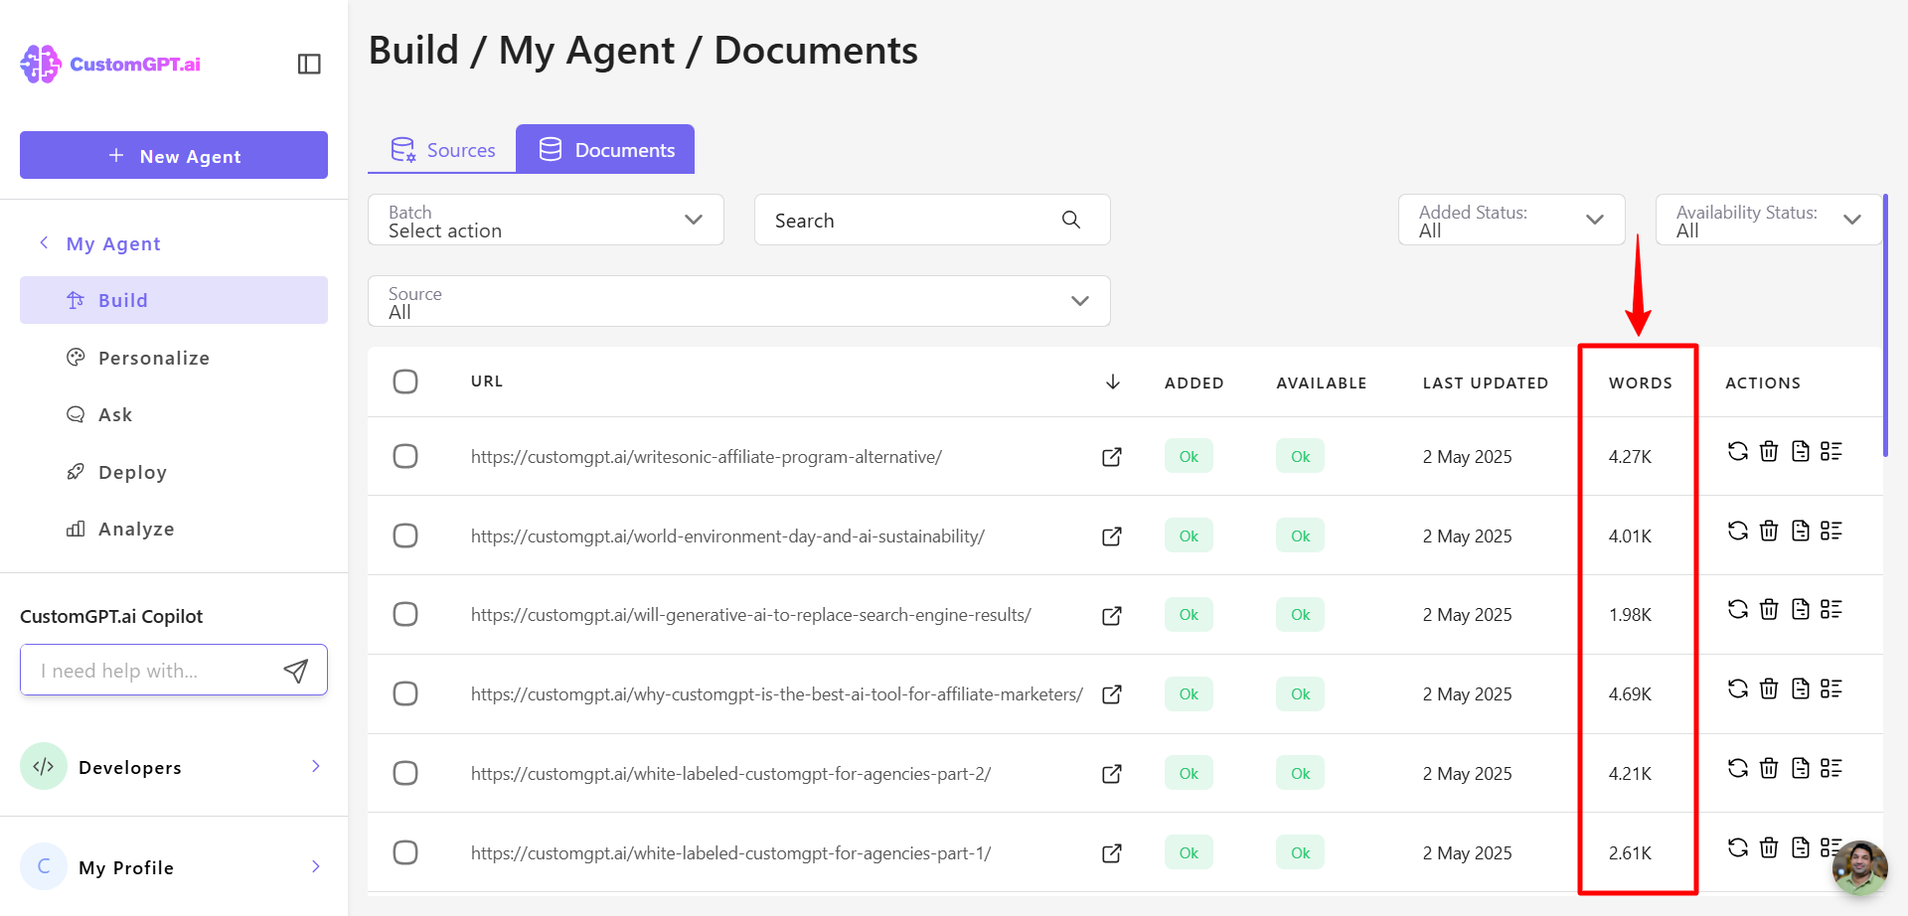The height and width of the screenshot is (916, 1908).
Task: Switch to the Sources tab
Action: (442, 150)
